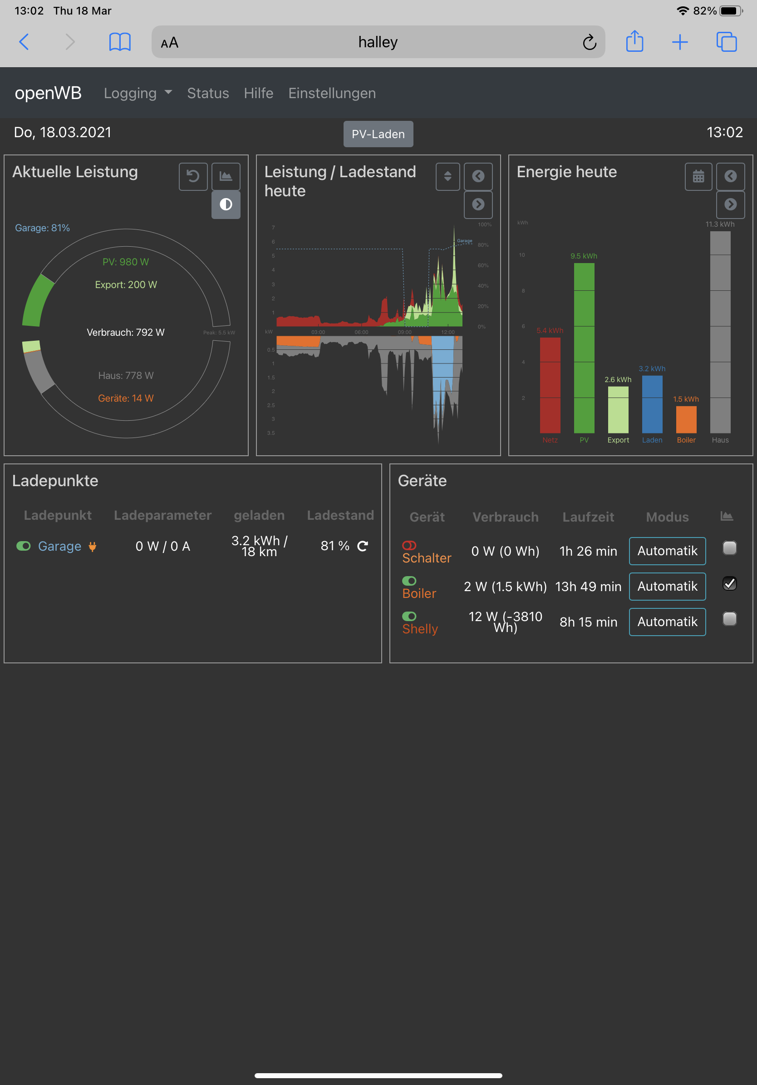
Task: Click the calendar icon in Energie heute
Action: click(698, 176)
